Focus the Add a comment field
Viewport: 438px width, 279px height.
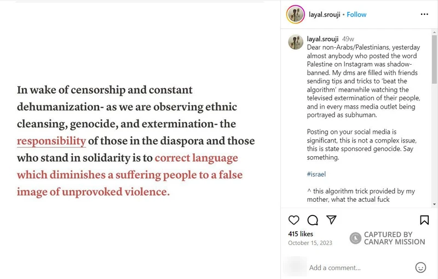pyautogui.click(x=356, y=267)
